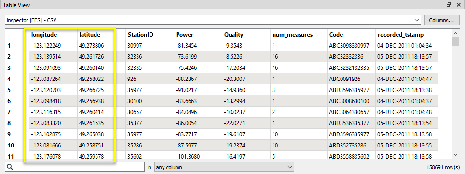Sort by the longitude column header
Viewport: 465px width, 174px height.
pyautogui.click(x=53, y=35)
